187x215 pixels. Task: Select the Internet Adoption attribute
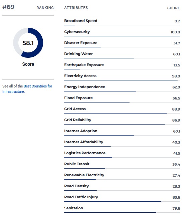point(81,131)
